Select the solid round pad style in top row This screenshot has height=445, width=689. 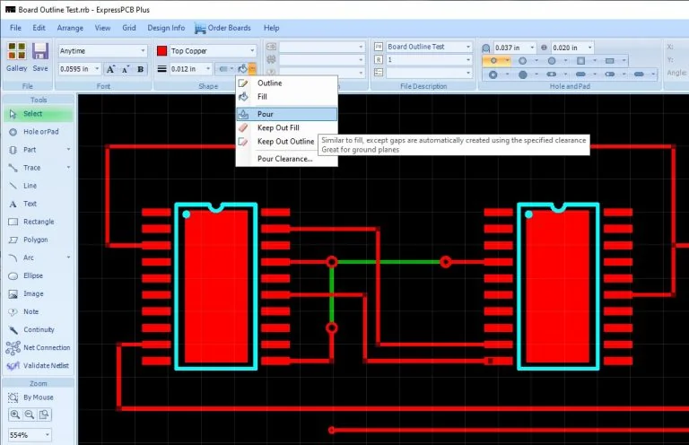pos(552,61)
